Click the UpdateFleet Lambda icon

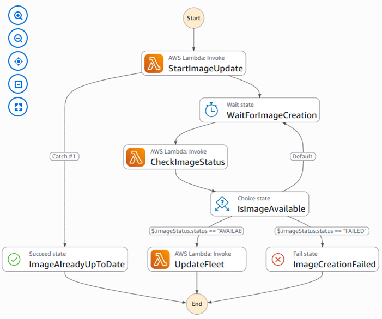[x=160, y=259]
